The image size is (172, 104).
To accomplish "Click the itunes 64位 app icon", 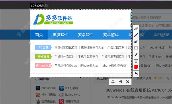I will pos(62,95).
